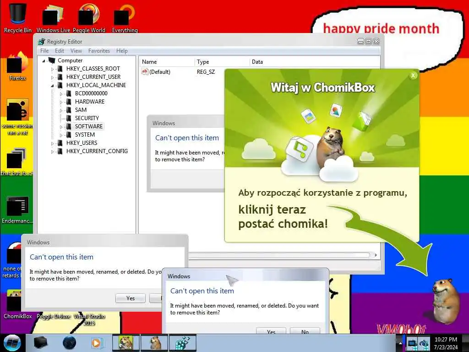This screenshot has width=469, height=352.
Task: Click the Registry Editor title bar icon
Action: pos(42,42)
